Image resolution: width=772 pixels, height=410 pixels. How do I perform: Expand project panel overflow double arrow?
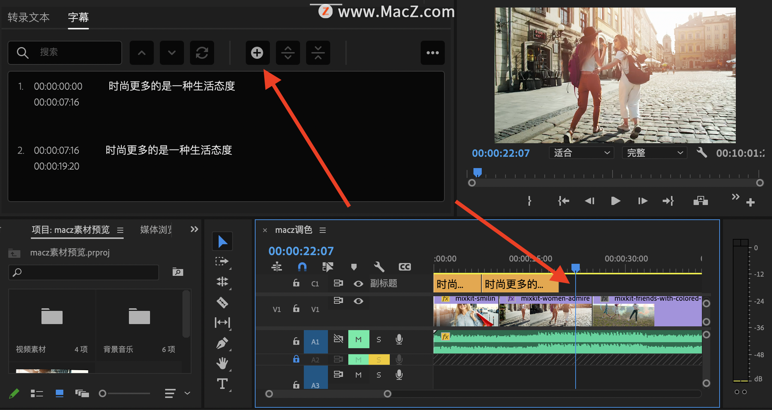coord(194,230)
